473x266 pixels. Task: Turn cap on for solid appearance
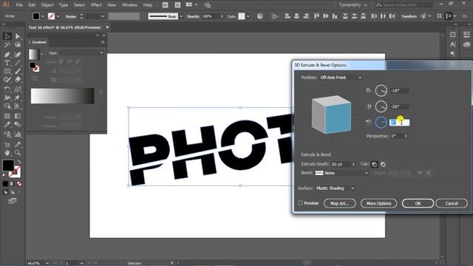click(x=375, y=164)
